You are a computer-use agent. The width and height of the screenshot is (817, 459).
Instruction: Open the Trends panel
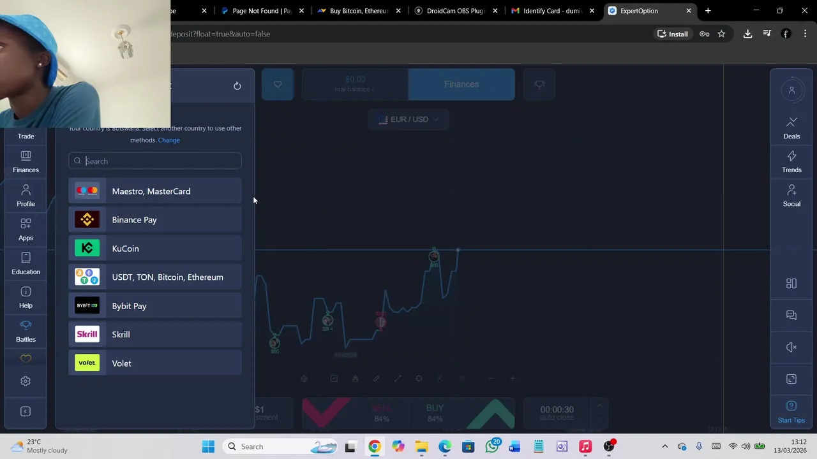point(791,162)
